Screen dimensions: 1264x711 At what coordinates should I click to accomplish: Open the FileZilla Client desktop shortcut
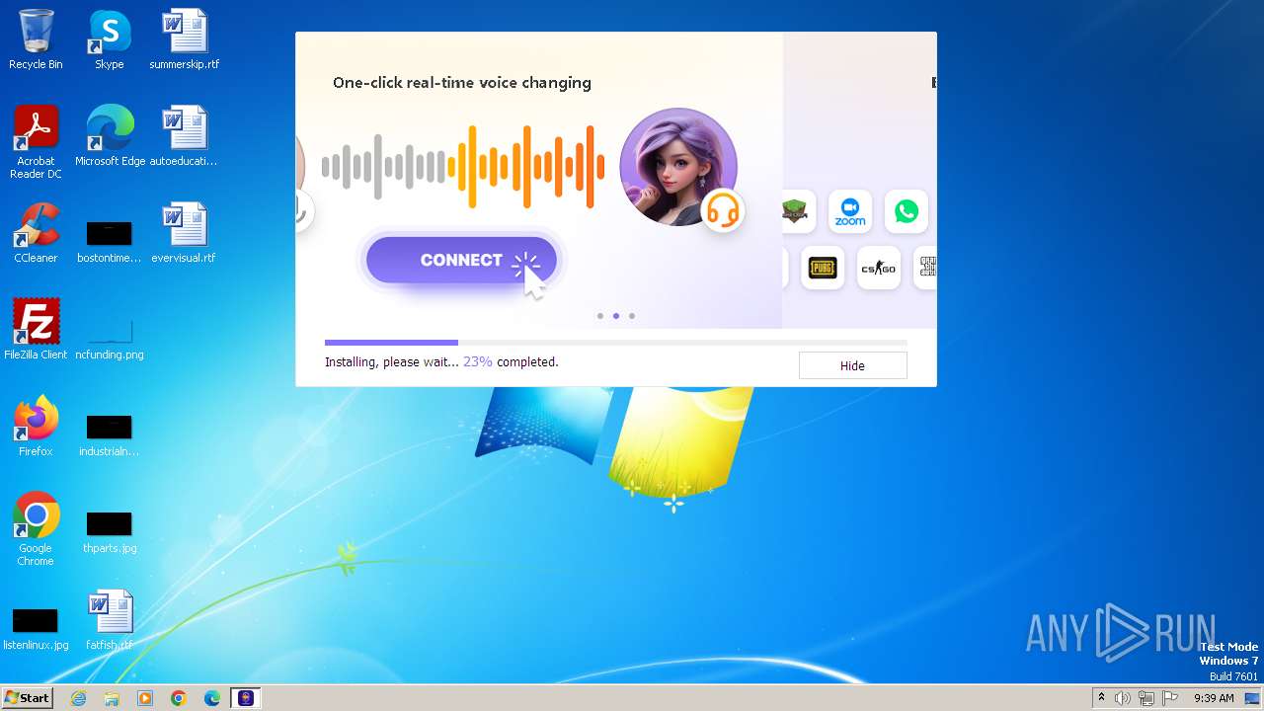point(36,330)
